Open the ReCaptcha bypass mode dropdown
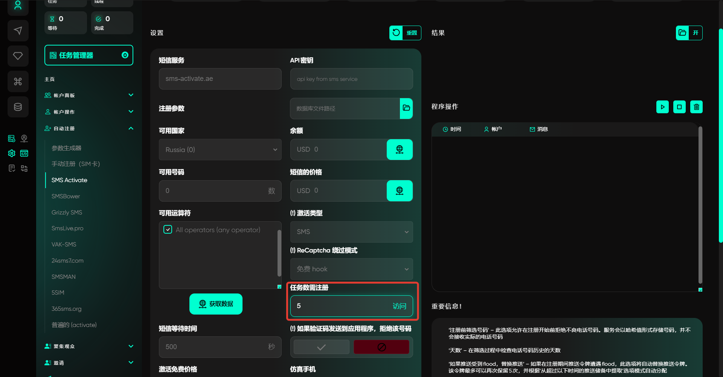 (351, 269)
